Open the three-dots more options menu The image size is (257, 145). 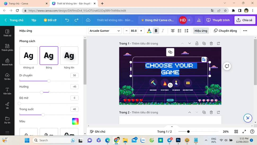click(x=245, y=31)
